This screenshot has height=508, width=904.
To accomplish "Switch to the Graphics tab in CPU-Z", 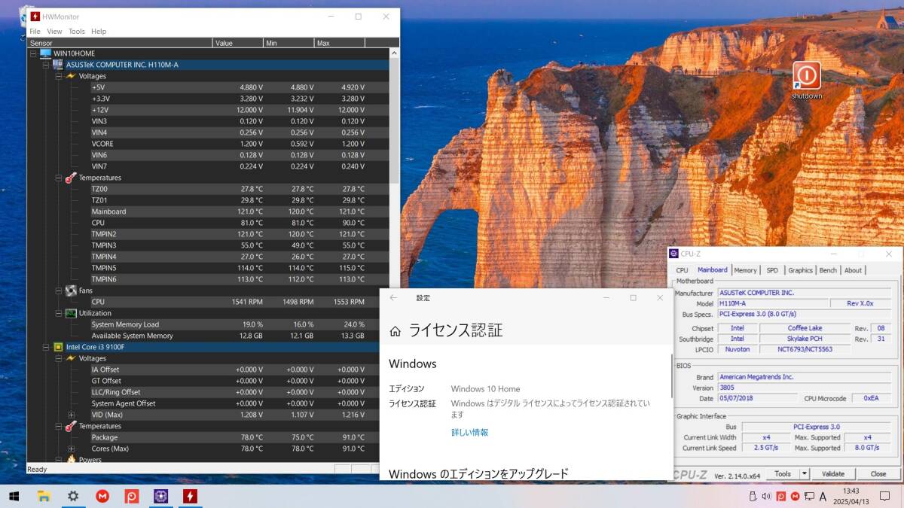I will tap(800, 270).
